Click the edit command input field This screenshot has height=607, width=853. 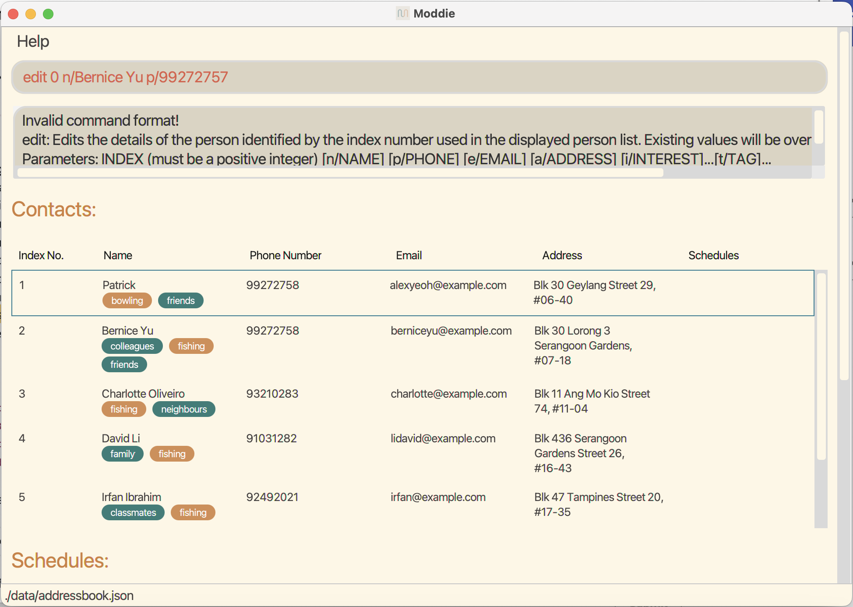point(419,77)
